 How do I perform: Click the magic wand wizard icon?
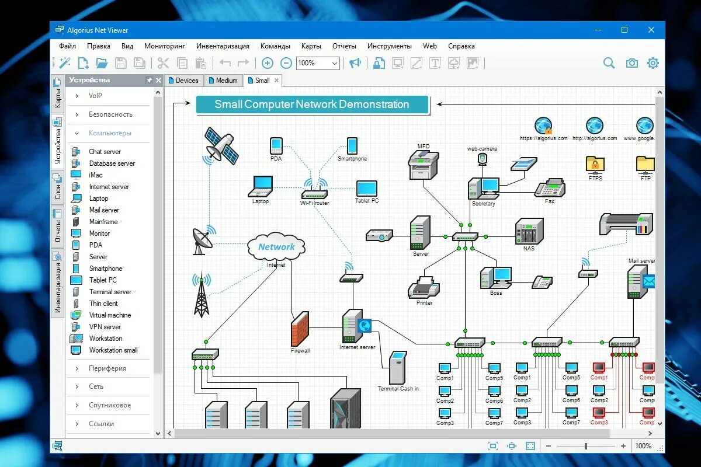tap(65, 63)
